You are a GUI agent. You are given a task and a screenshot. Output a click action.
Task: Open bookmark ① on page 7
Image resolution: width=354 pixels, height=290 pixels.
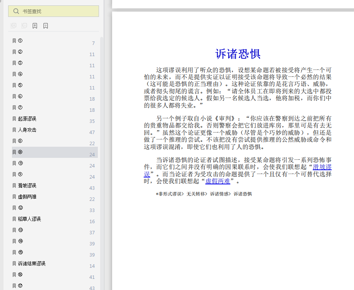point(55,41)
